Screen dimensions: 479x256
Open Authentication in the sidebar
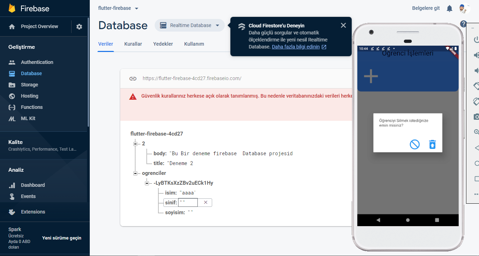coord(37,62)
